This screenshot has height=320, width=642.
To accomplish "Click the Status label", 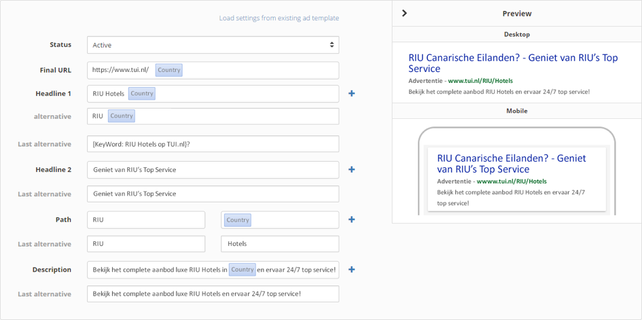I will [60, 45].
